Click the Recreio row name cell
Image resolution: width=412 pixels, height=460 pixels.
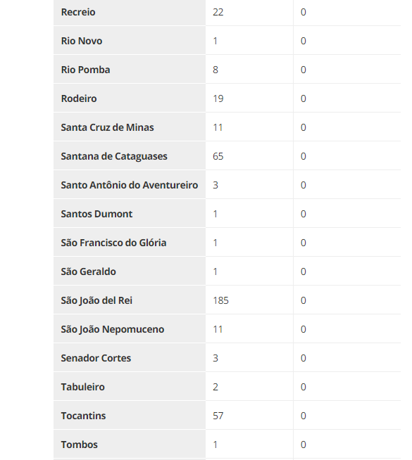130,13
